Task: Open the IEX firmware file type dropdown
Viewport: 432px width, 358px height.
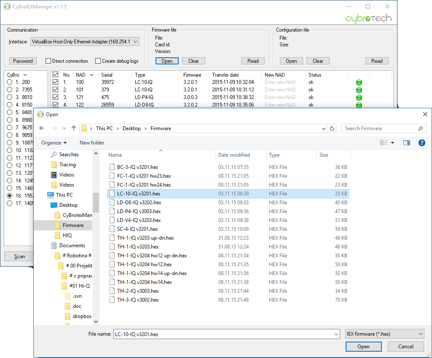Action: 384,334
